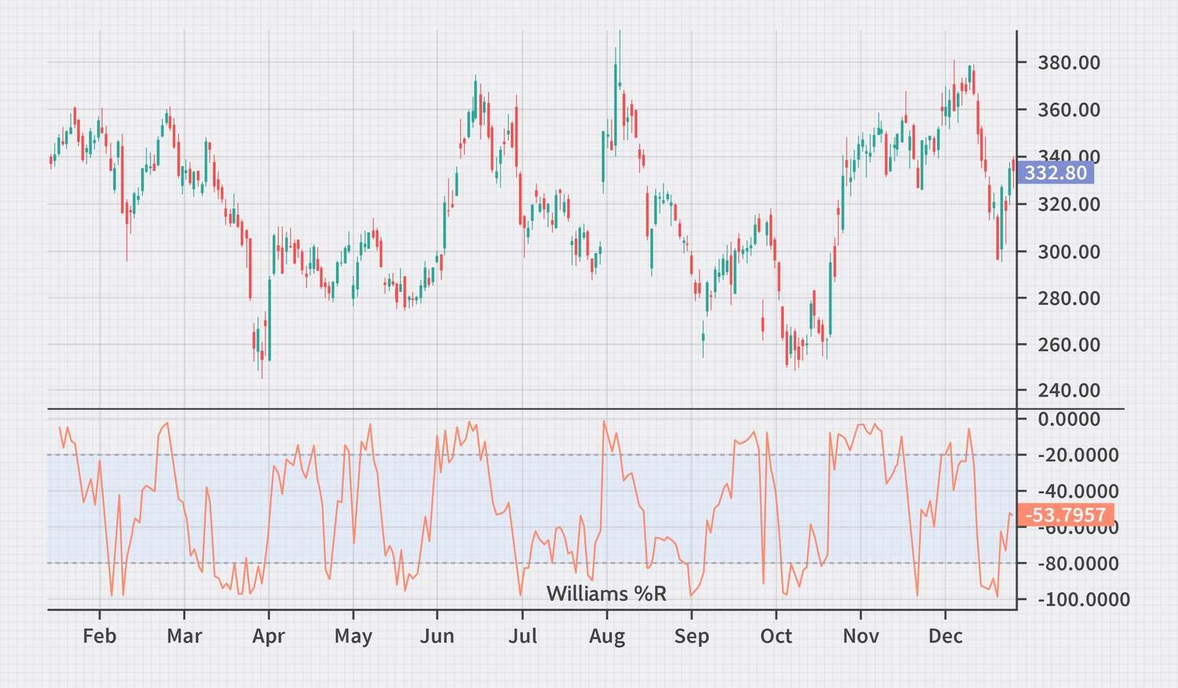This screenshot has width=1178, height=688.
Task: Select the Aug label on time axis
Action: tap(607, 636)
